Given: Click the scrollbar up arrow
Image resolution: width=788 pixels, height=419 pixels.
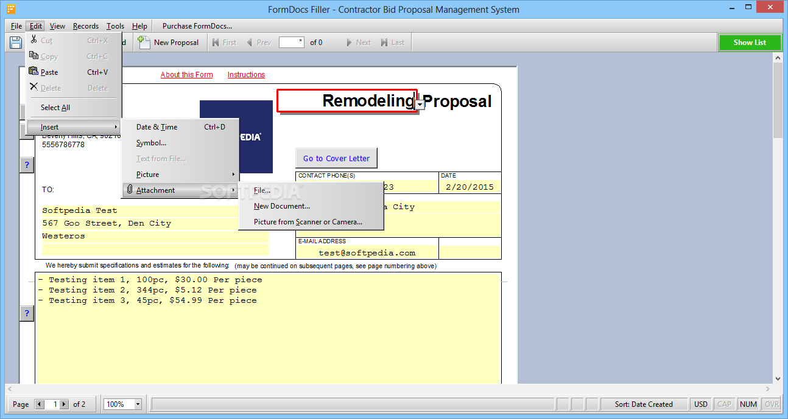Looking at the screenshot, I should pos(777,57).
